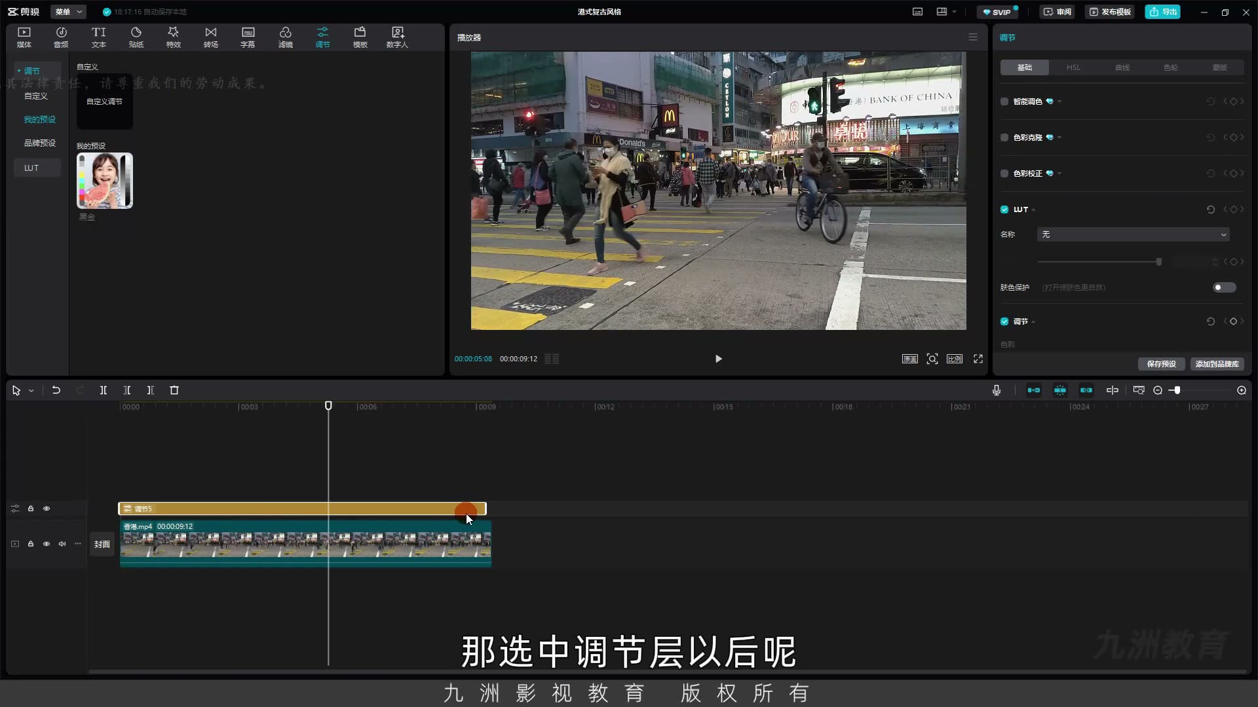The height and width of the screenshot is (707, 1258).
Task: Switch to the 色轮 color wheel tab
Action: click(x=1171, y=67)
